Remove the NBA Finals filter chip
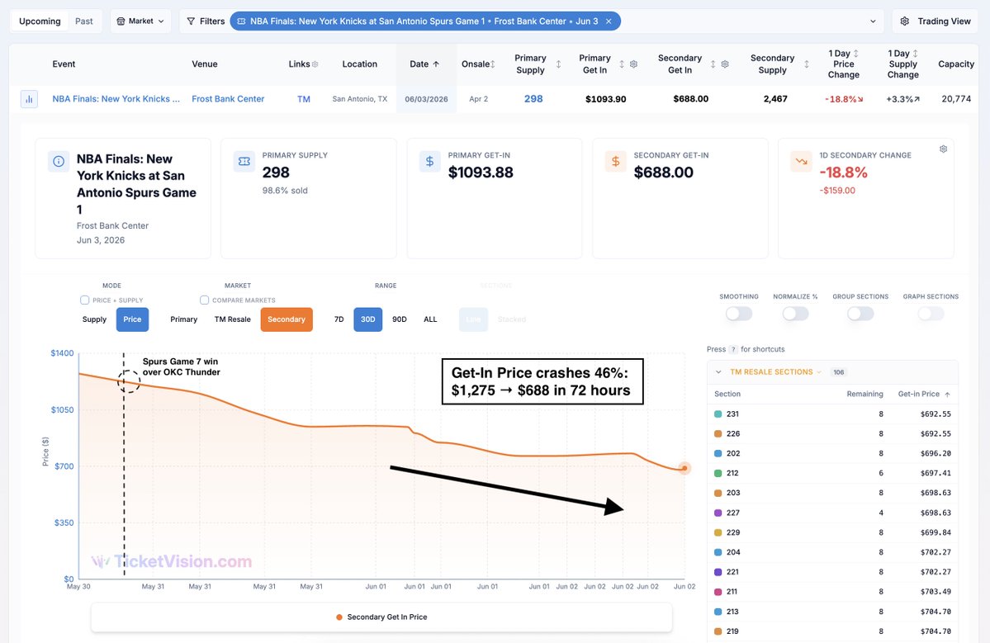Viewport: 990px width, 643px height. [609, 21]
